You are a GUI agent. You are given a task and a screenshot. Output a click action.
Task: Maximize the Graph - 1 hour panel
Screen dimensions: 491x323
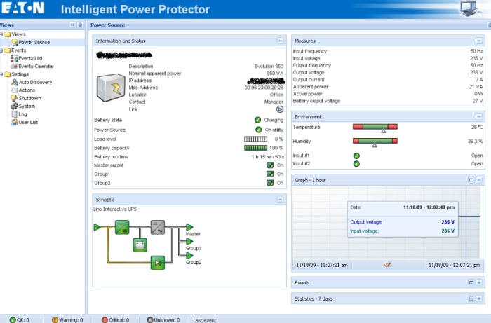coord(471,180)
